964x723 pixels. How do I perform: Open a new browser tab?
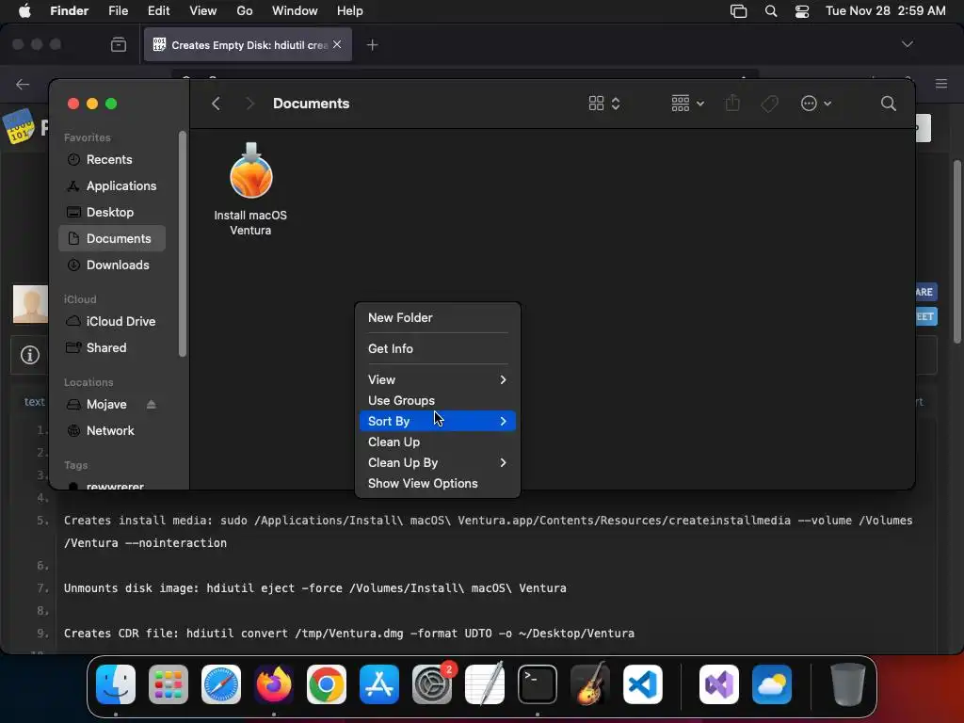coord(372,45)
